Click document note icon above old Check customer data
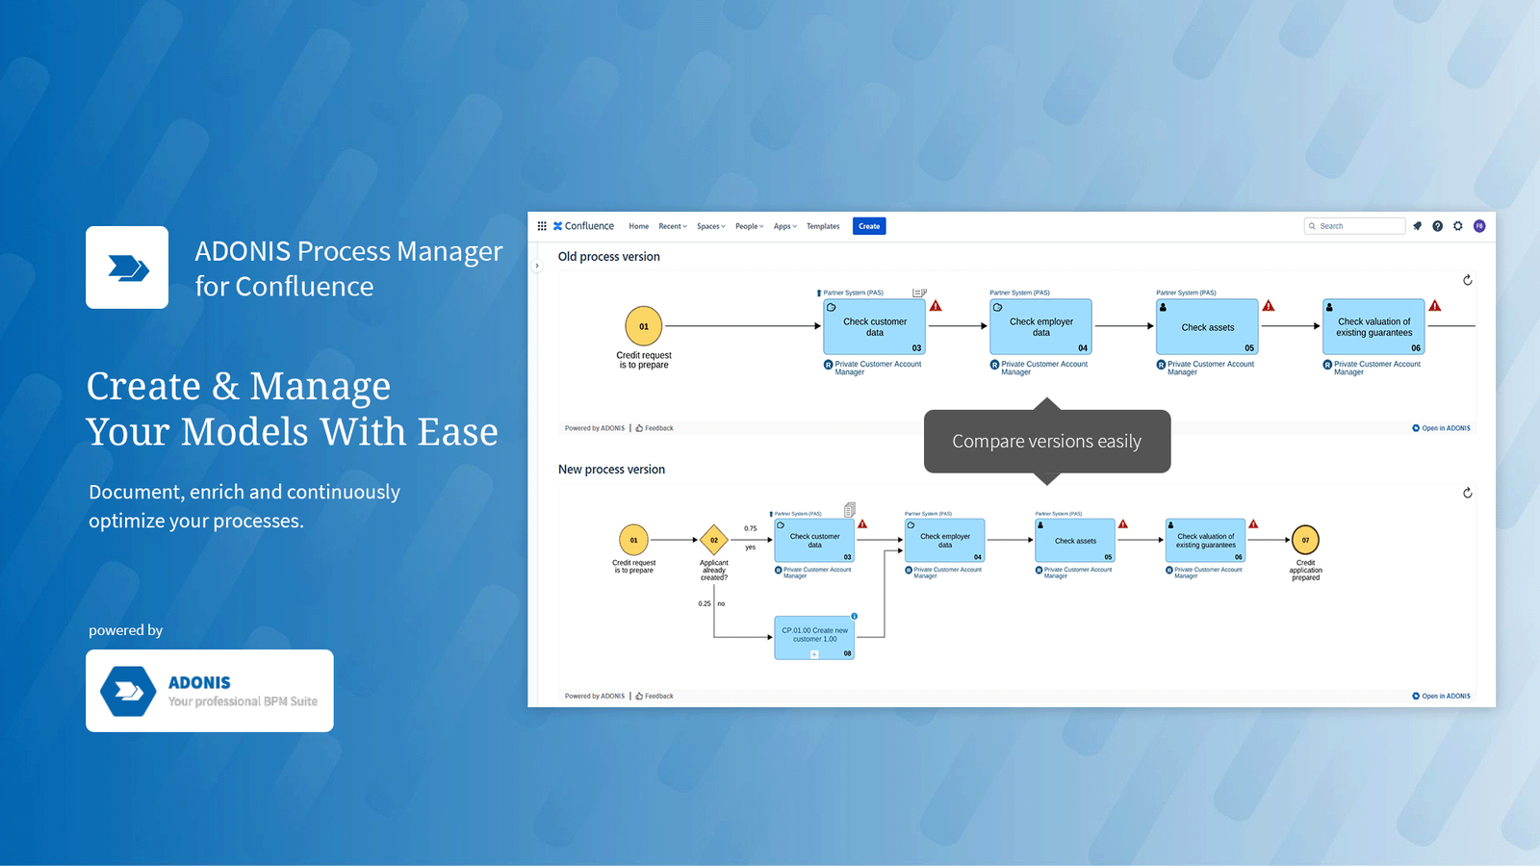Viewport: 1540px width, 866px height. pyautogui.click(x=919, y=293)
